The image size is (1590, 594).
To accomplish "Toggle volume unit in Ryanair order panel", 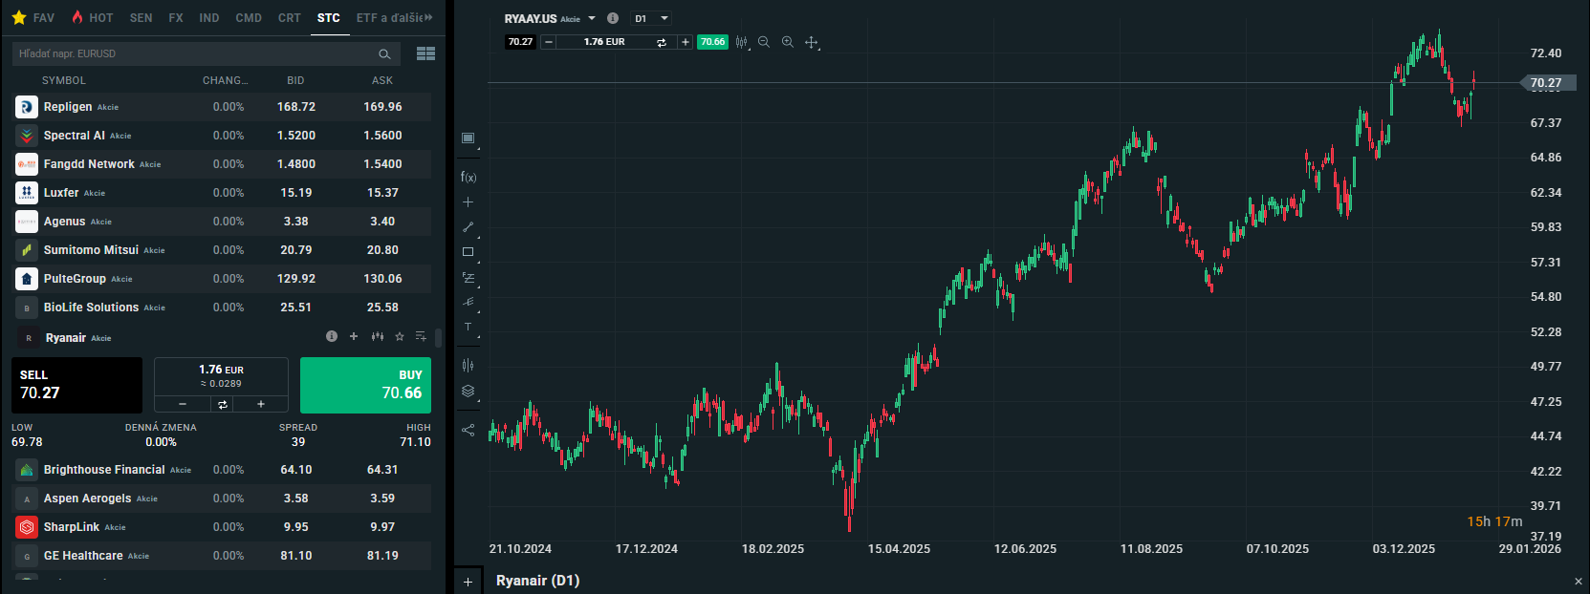I will click(x=222, y=405).
